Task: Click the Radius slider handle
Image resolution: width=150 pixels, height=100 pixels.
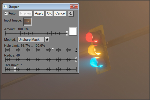Action: (x=76, y=59)
